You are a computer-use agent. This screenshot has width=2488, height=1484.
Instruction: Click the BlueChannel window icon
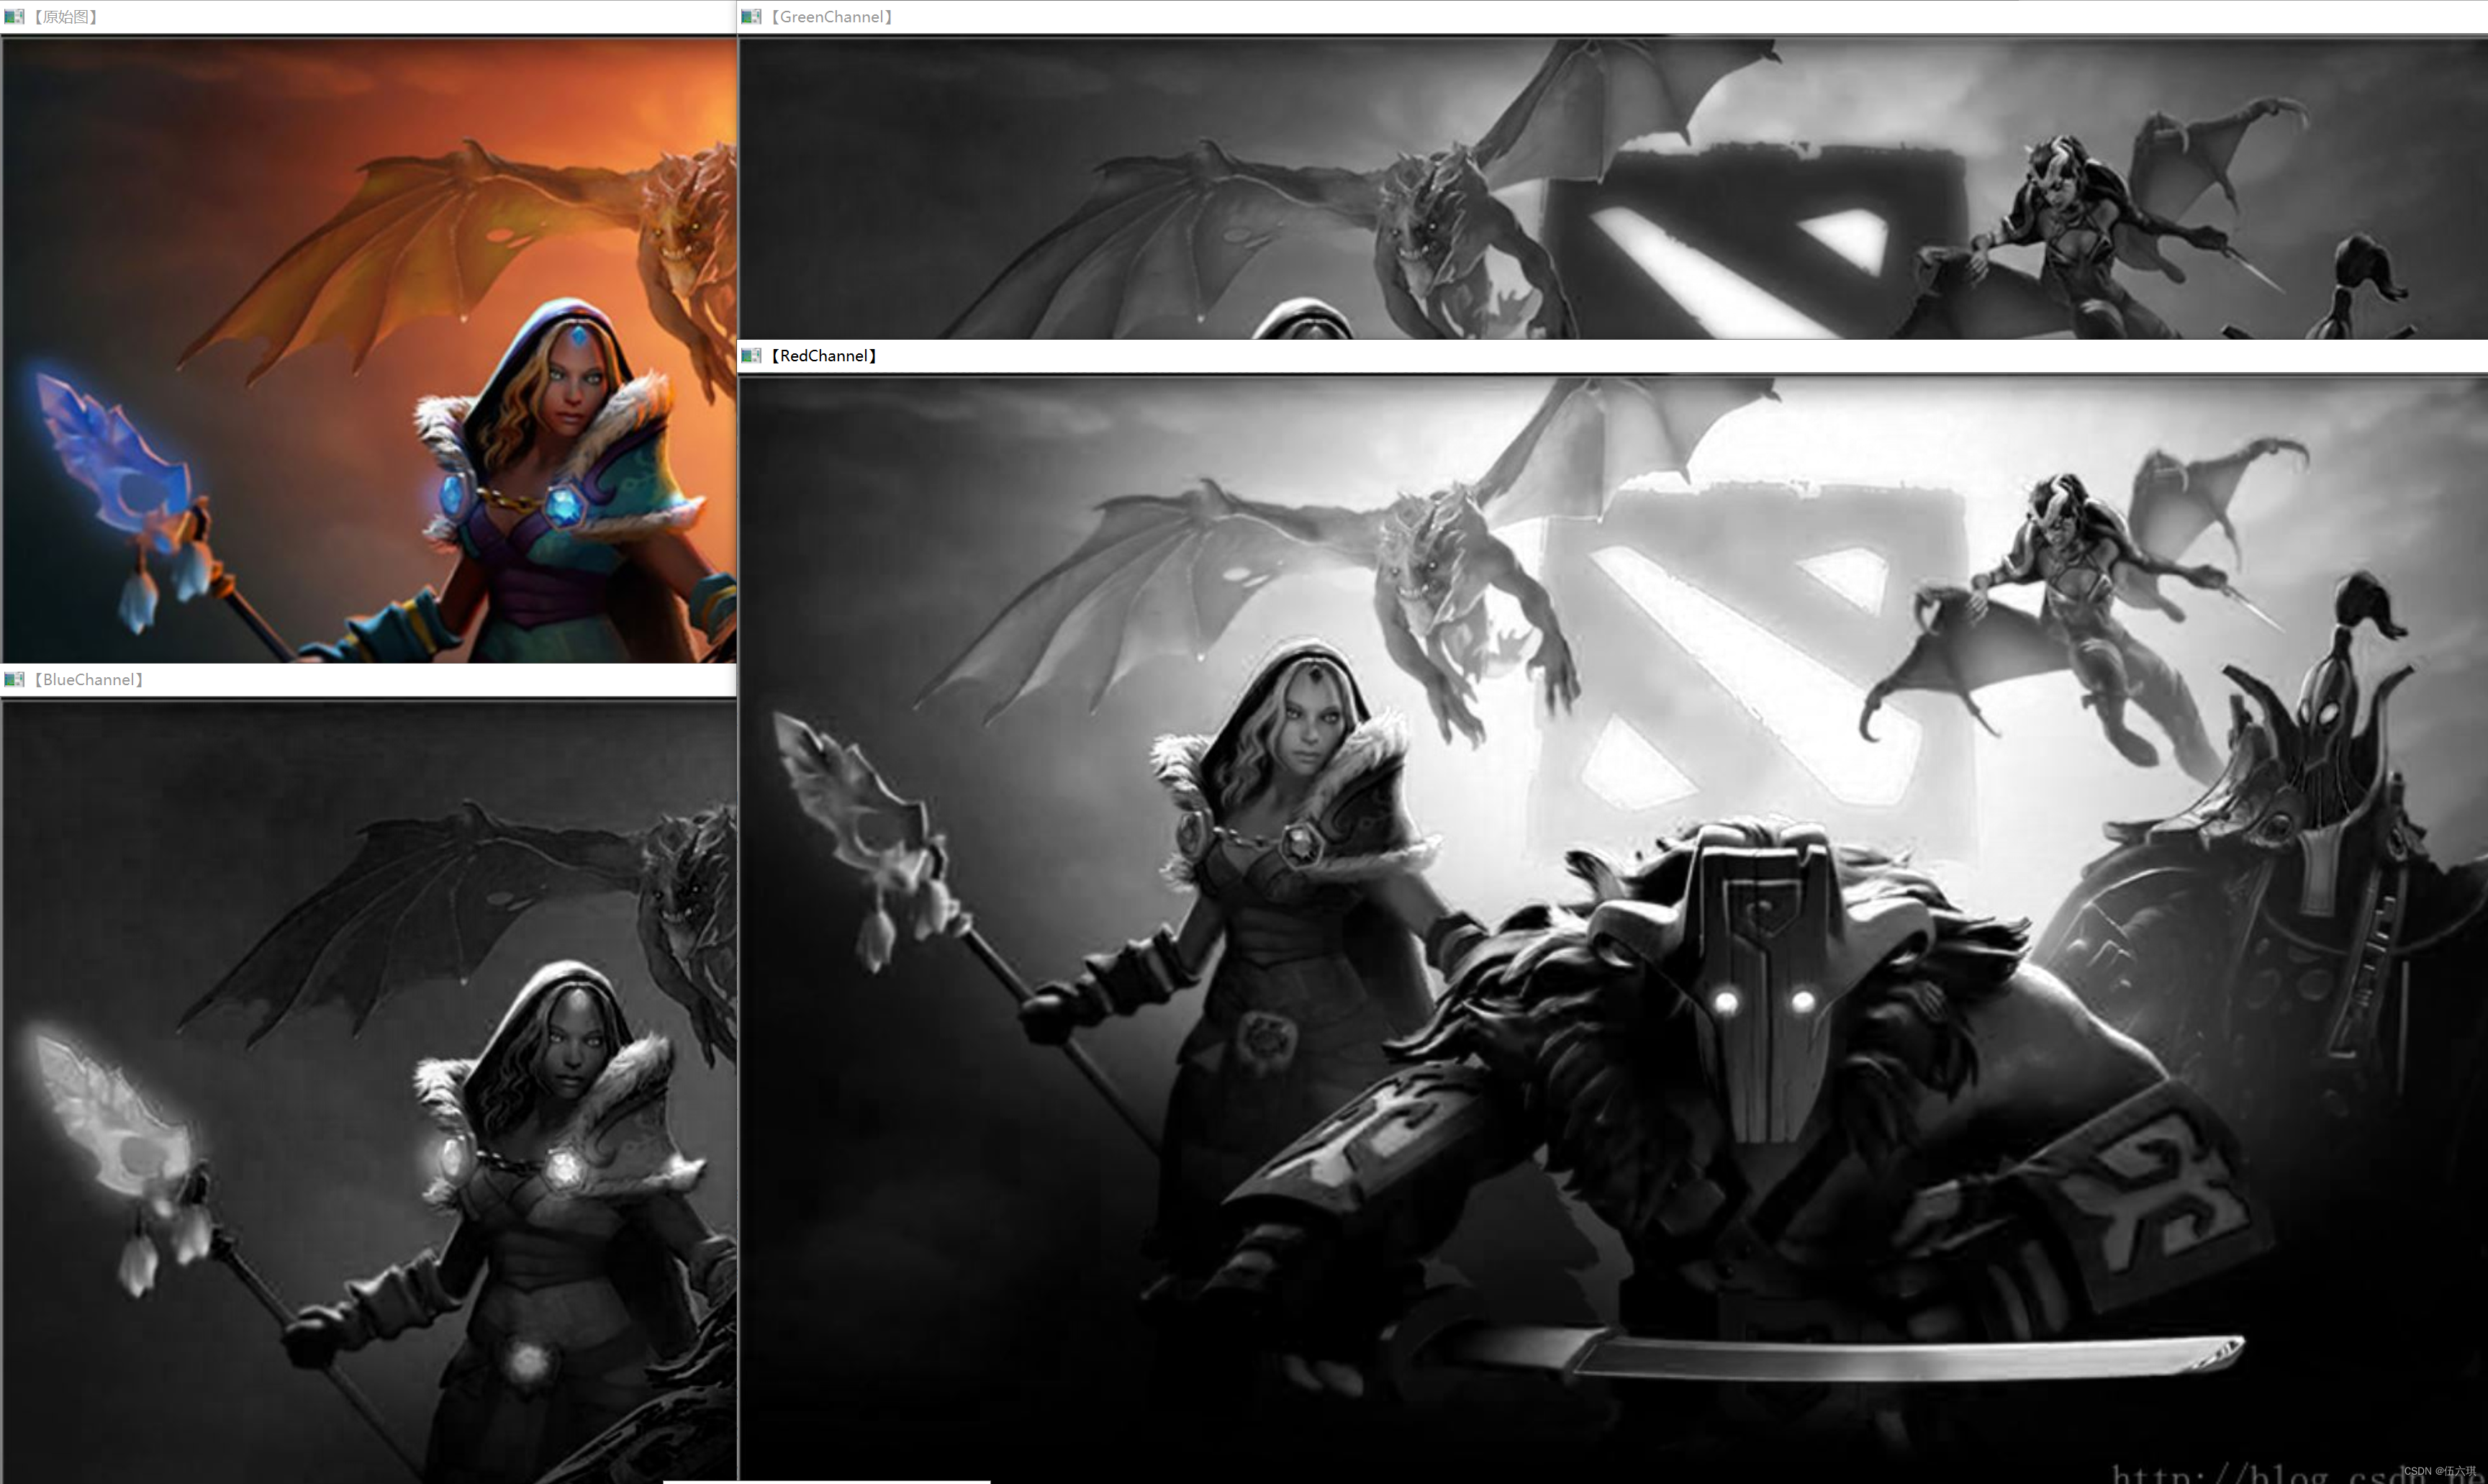[14, 680]
